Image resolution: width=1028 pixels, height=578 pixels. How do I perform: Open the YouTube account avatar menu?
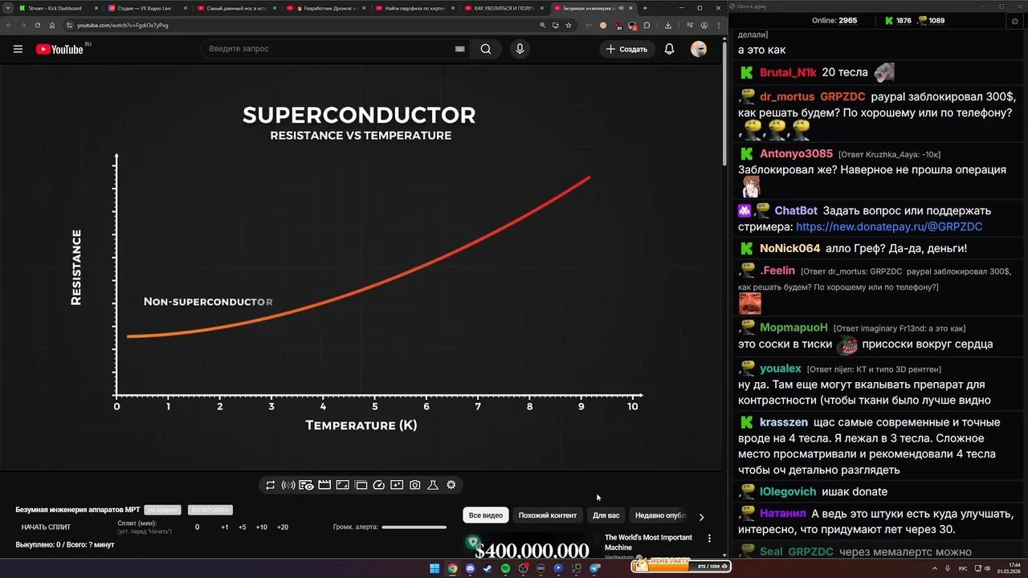699,49
